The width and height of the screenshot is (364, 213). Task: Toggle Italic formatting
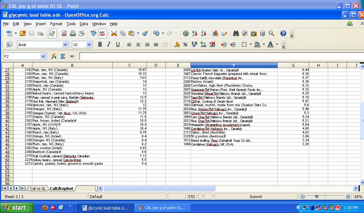tap(109, 44)
